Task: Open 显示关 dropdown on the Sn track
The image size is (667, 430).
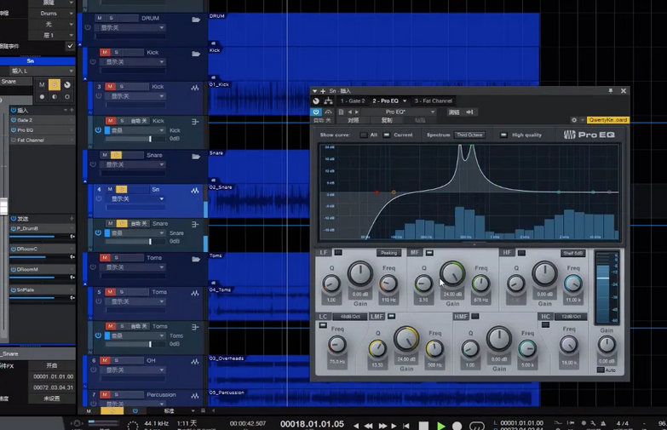Action: [137, 198]
